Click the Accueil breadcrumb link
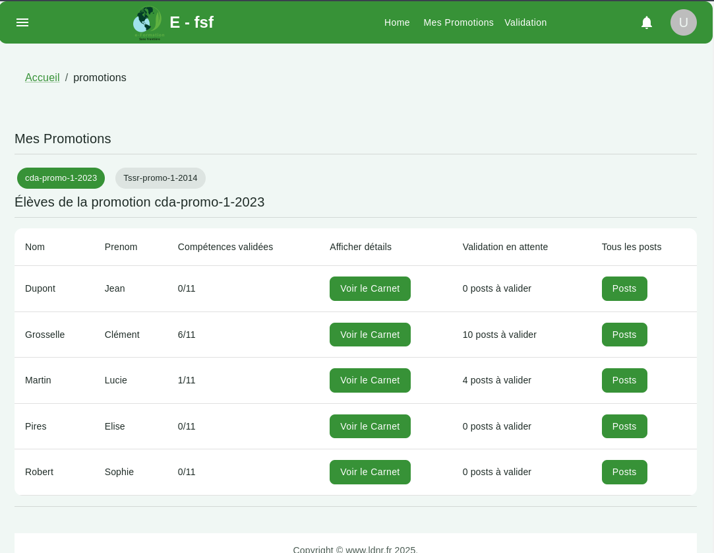 (x=42, y=78)
